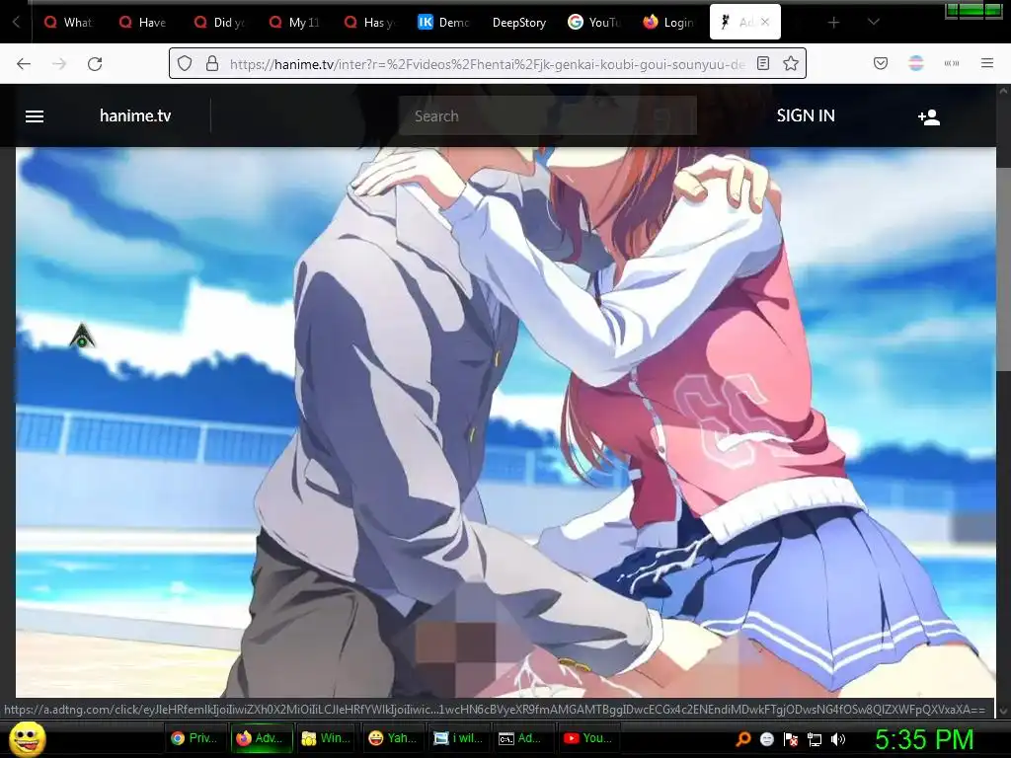The height and width of the screenshot is (758, 1011).
Task: Click the page scrollbar up arrow
Action: pyautogui.click(x=1003, y=92)
